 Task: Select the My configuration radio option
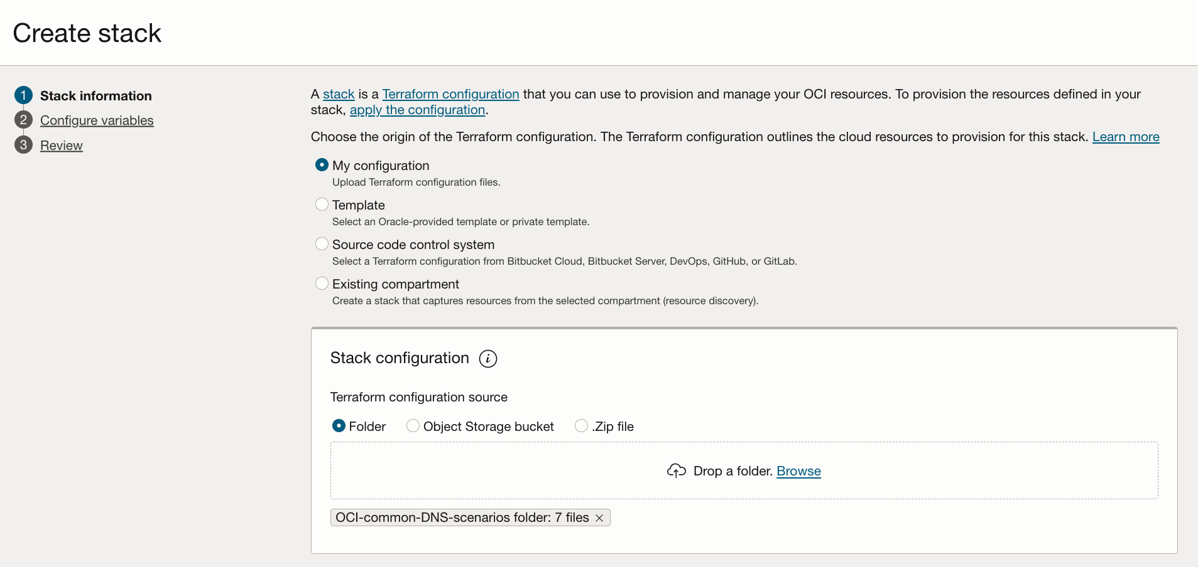[322, 165]
